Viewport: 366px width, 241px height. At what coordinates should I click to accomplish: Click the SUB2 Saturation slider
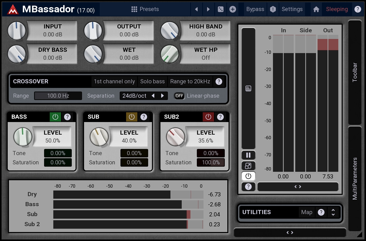[x=210, y=162]
